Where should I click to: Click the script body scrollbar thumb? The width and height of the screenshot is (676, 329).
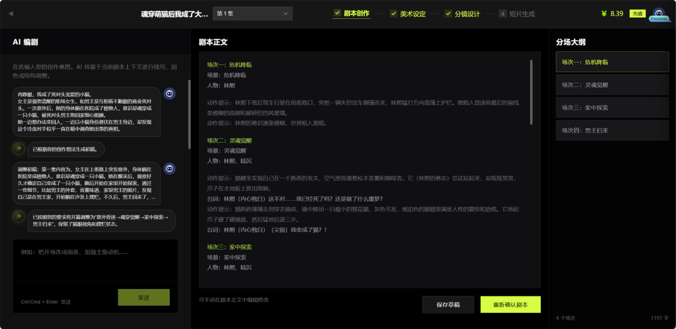coord(531,92)
